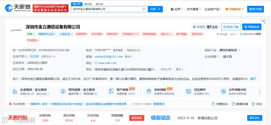Open the www.elife.com website link
Viewport: 271px width, 125px height.
click(107, 63)
